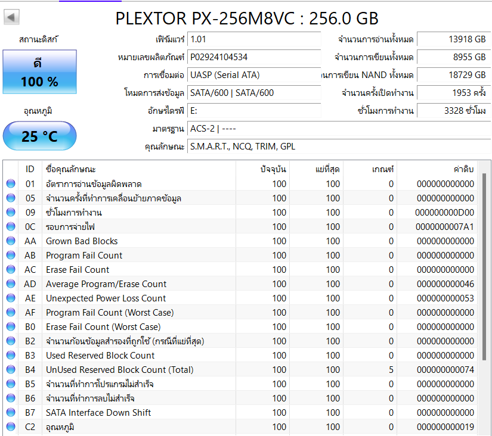Sort by the ID column header
Viewport: 492px width, 436px height.
(30, 169)
